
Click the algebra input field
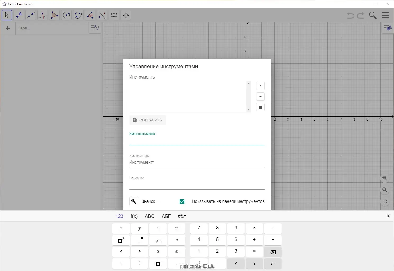click(x=52, y=28)
